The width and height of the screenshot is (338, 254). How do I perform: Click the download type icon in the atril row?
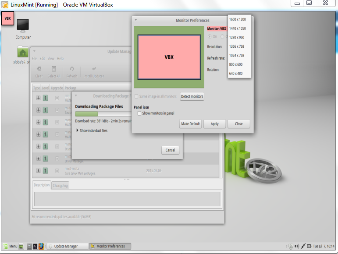coord(39,98)
